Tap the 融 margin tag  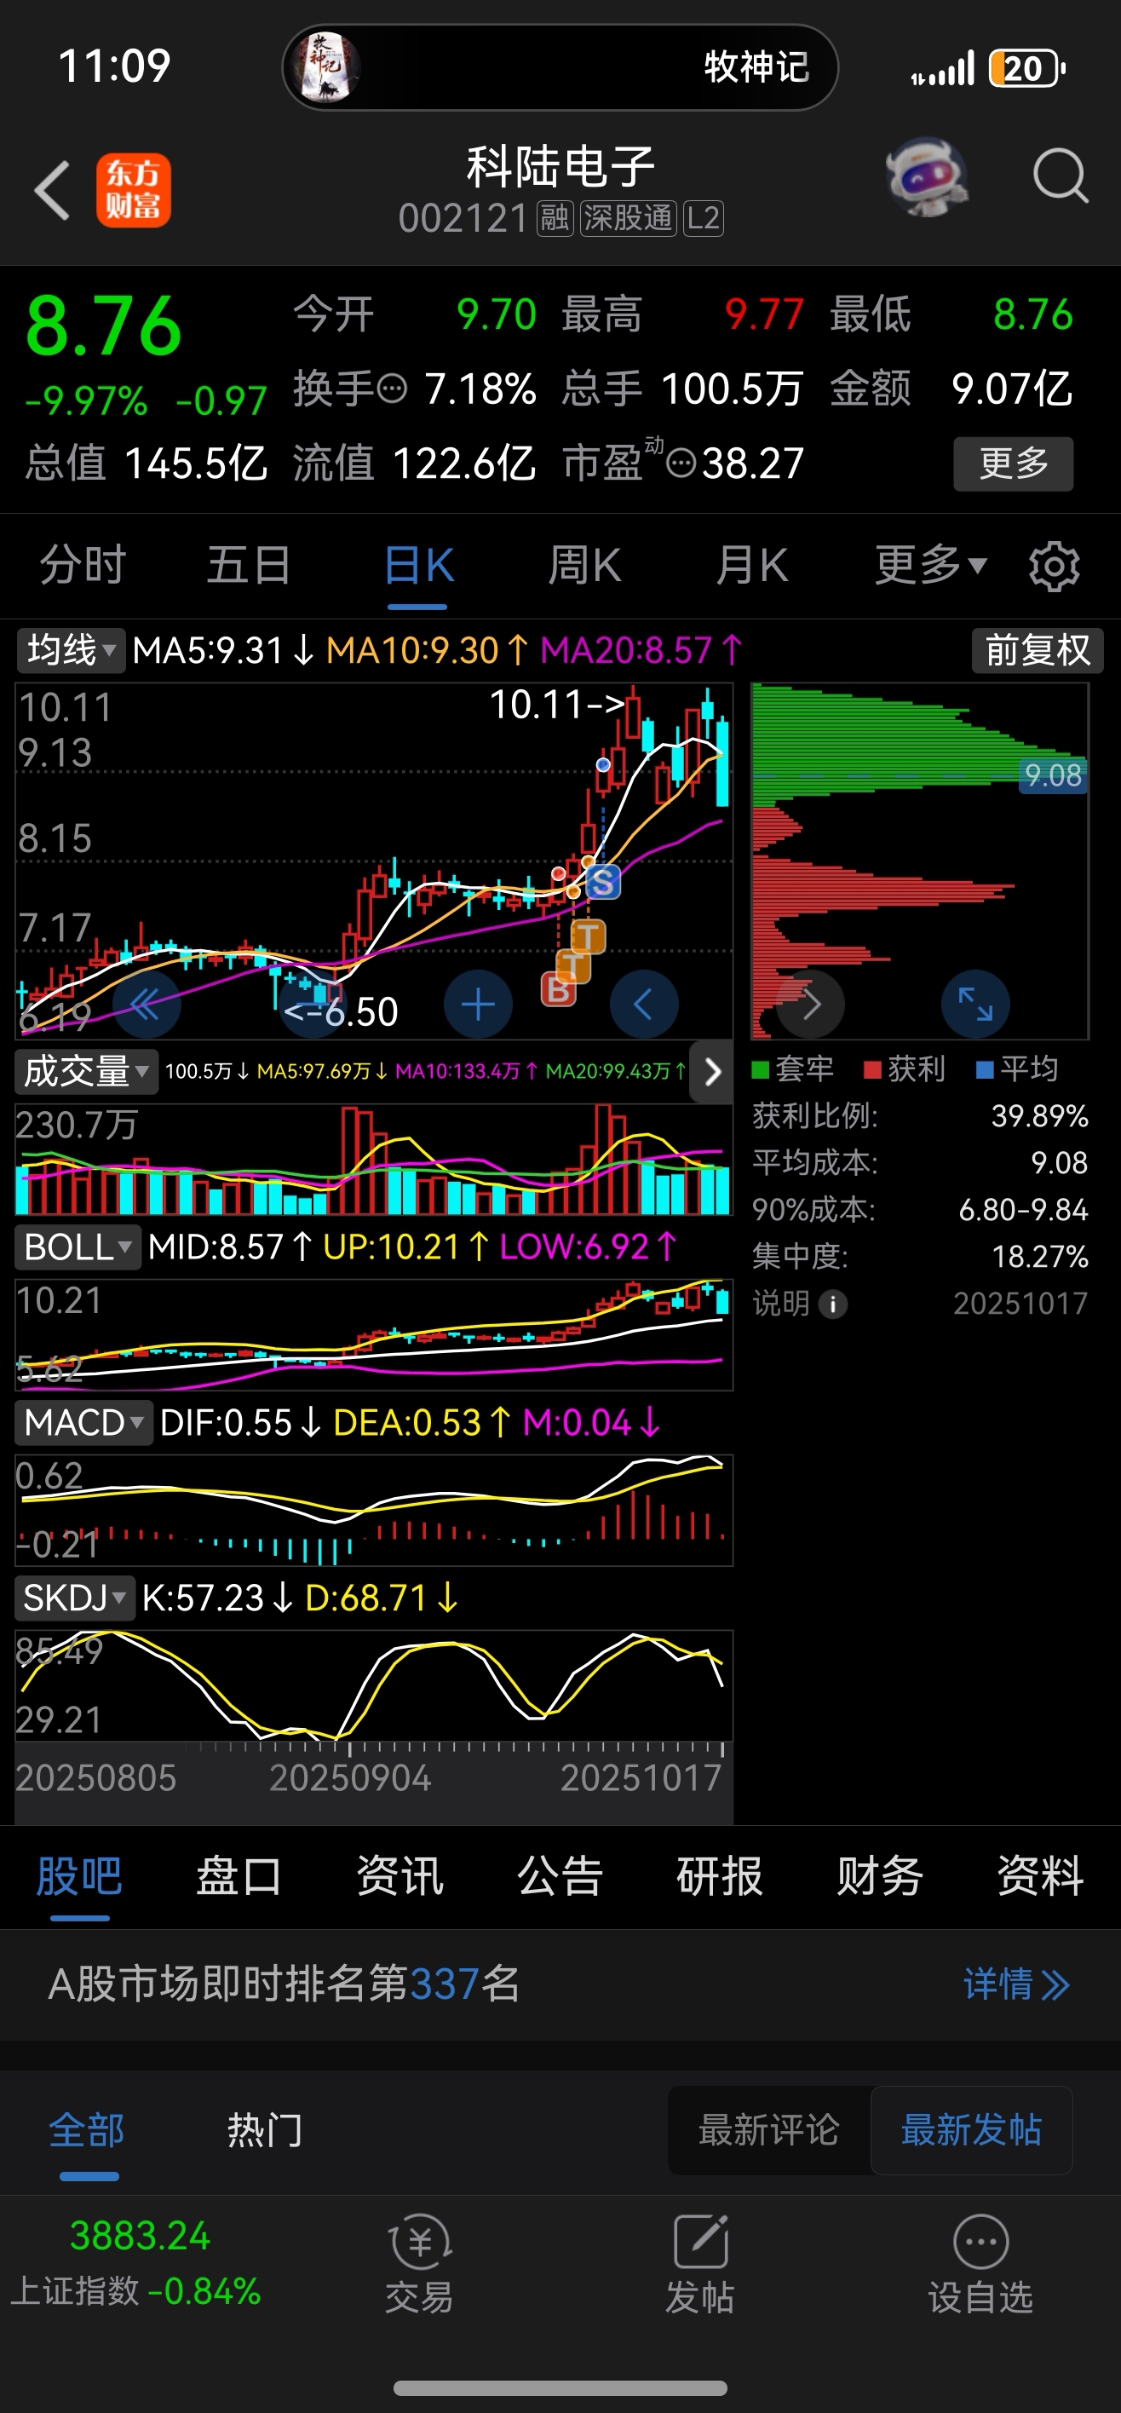[555, 218]
